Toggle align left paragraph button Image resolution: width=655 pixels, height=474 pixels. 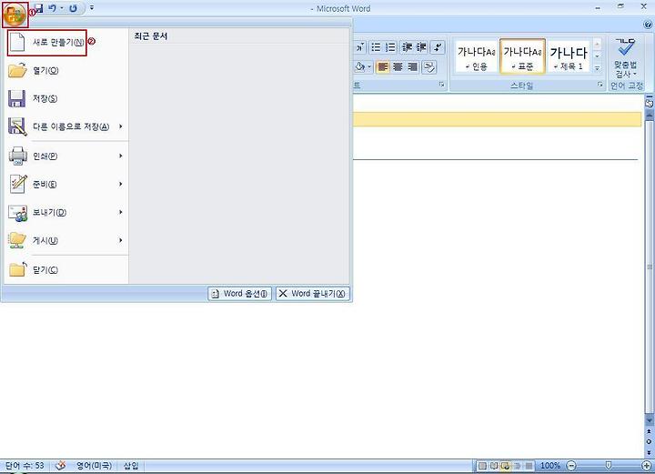[x=383, y=66]
